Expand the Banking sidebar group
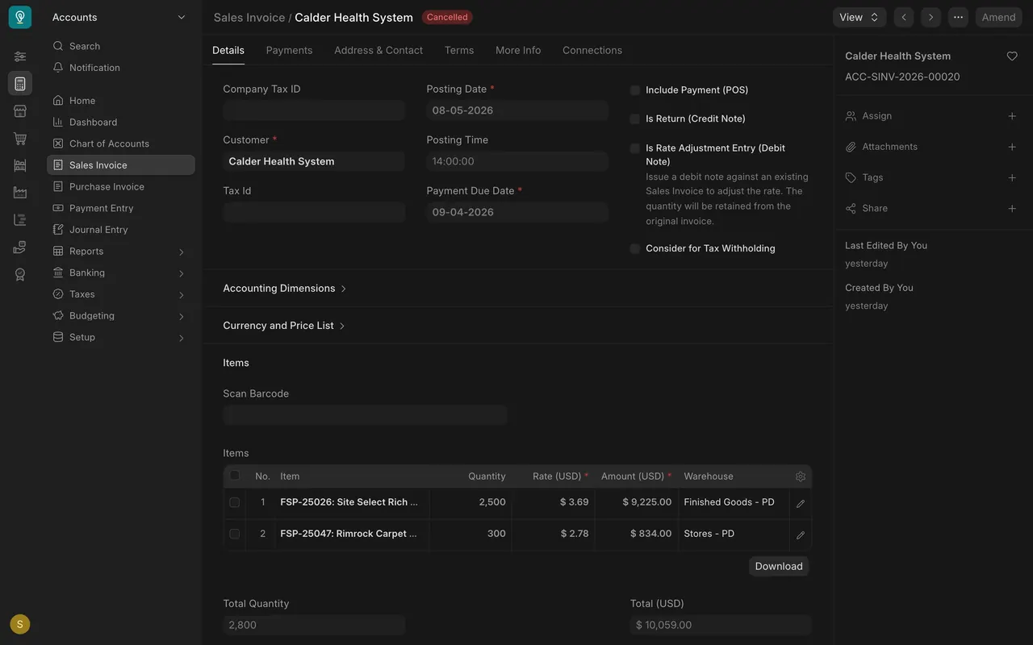 (x=121, y=273)
